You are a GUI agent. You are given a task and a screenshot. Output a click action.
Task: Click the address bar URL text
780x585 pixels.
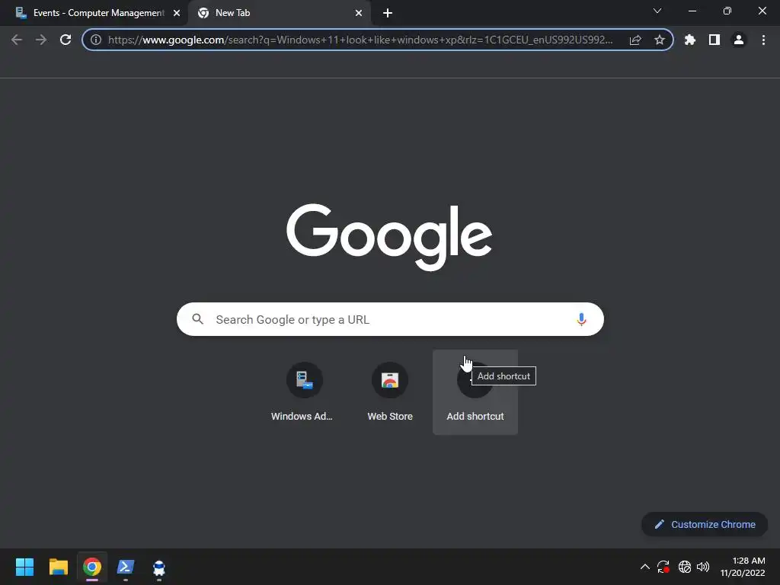(x=360, y=40)
